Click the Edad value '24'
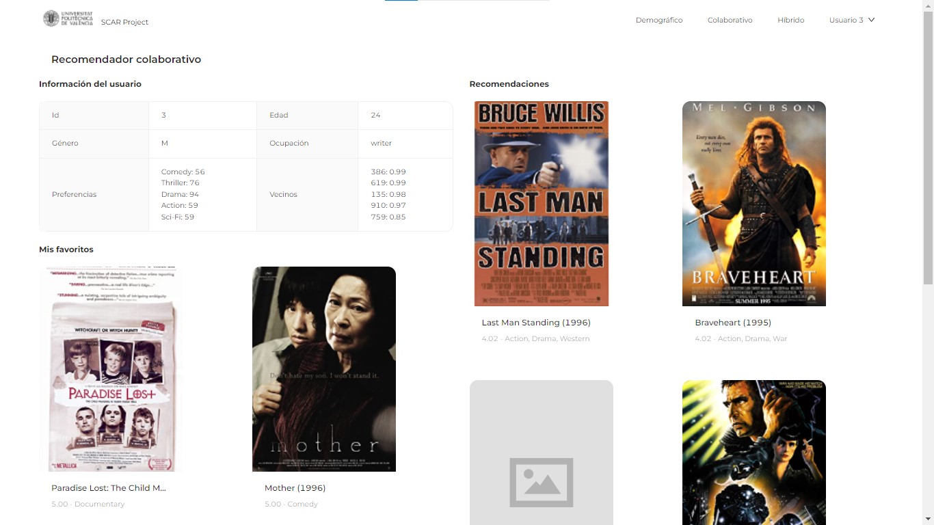 (x=375, y=115)
